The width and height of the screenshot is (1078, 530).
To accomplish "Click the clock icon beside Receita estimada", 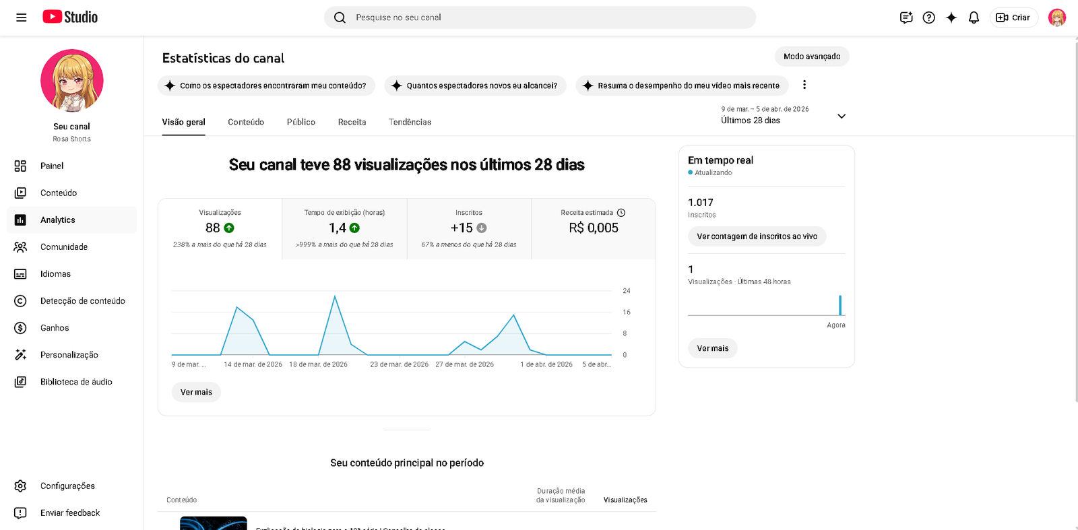I will point(621,213).
